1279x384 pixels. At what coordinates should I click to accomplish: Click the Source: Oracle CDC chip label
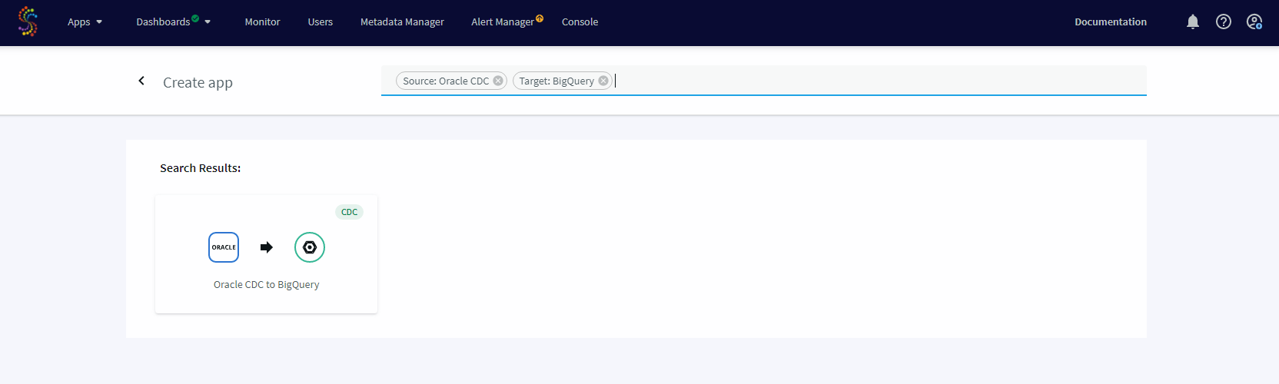coord(446,81)
